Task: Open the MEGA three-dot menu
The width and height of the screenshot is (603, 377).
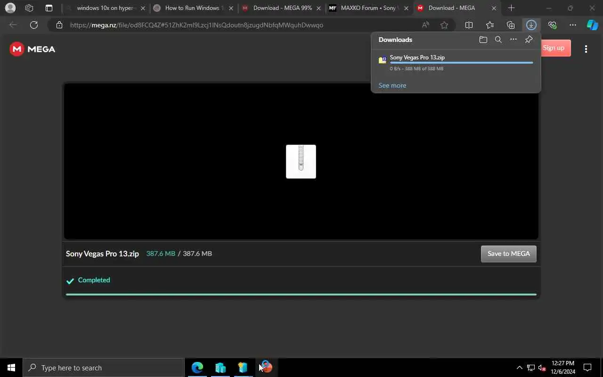Action: (586, 49)
